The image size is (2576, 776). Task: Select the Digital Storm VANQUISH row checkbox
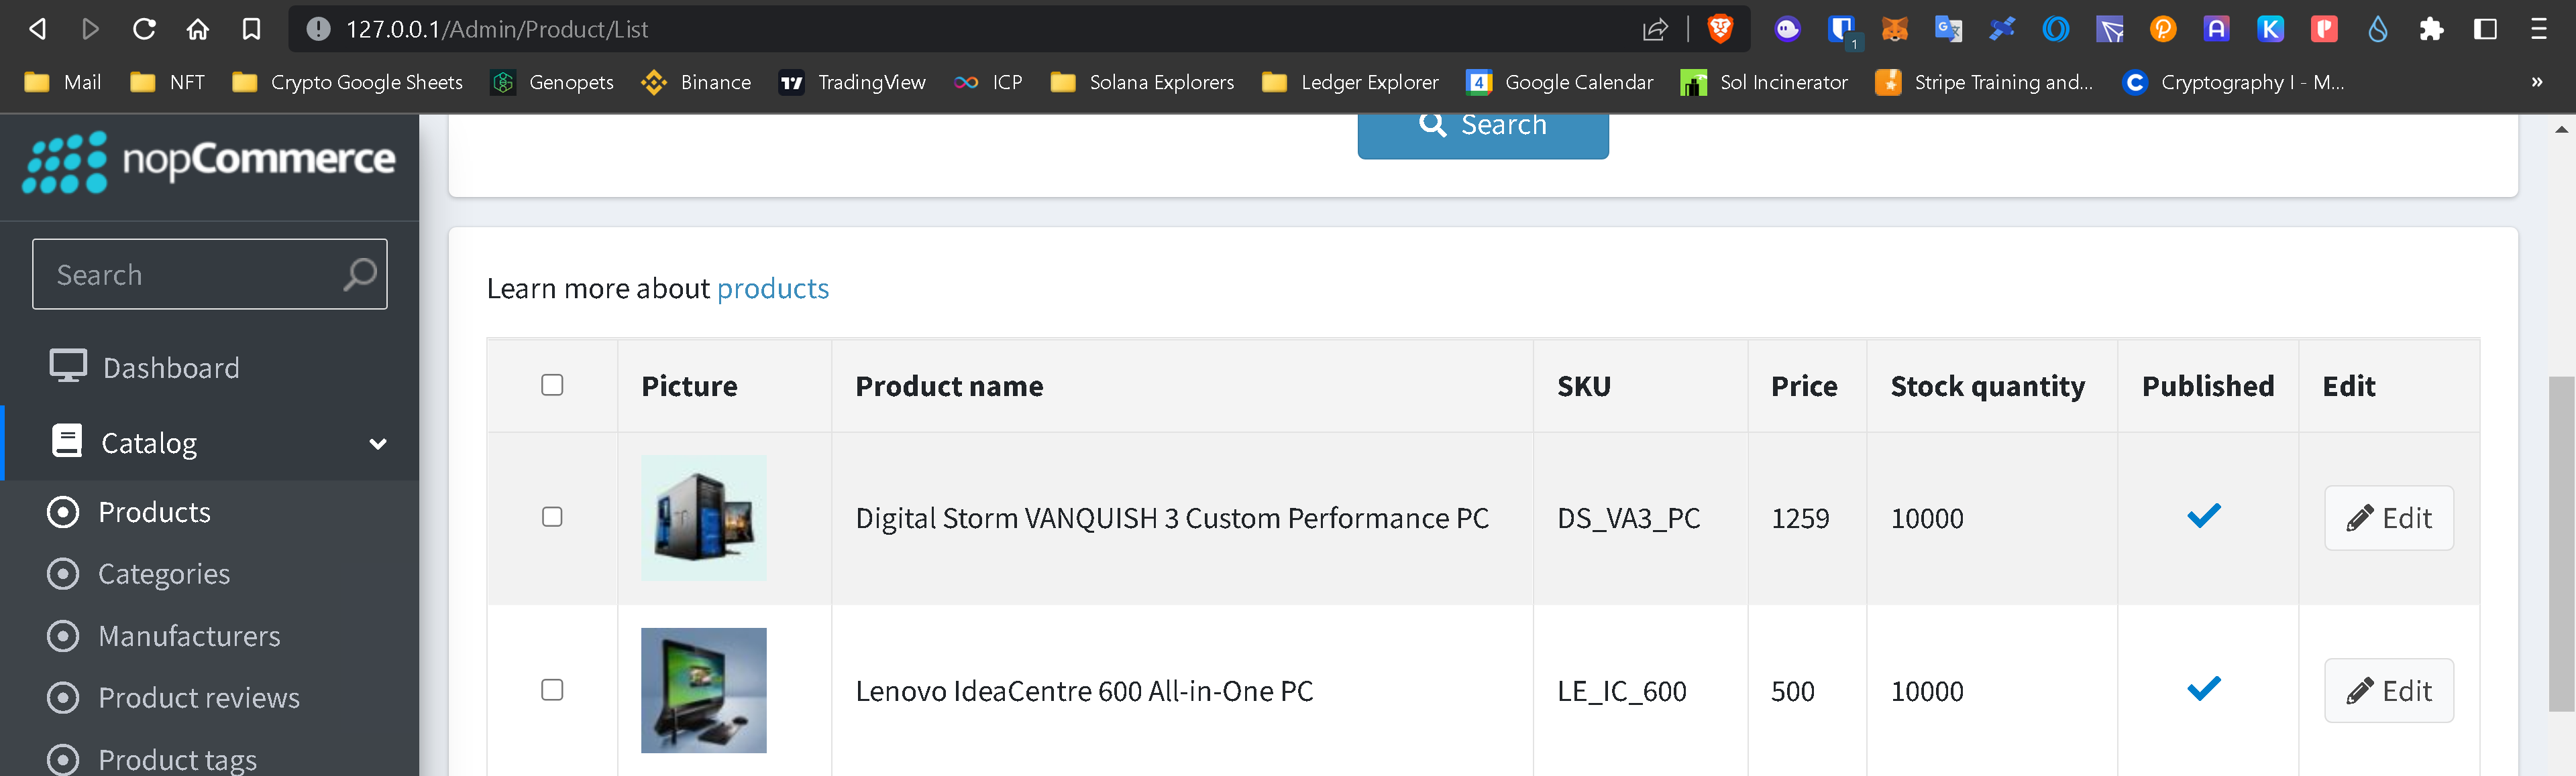point(552,517)
